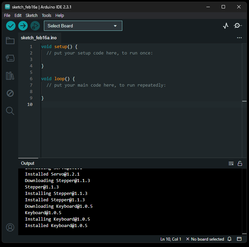Click the Ln 10, Col 1 indicator
The image size is (249, 247).
point(171,239)
